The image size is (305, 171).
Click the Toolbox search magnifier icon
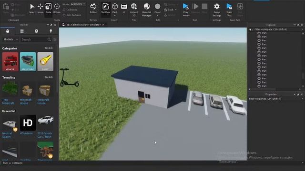49,39
